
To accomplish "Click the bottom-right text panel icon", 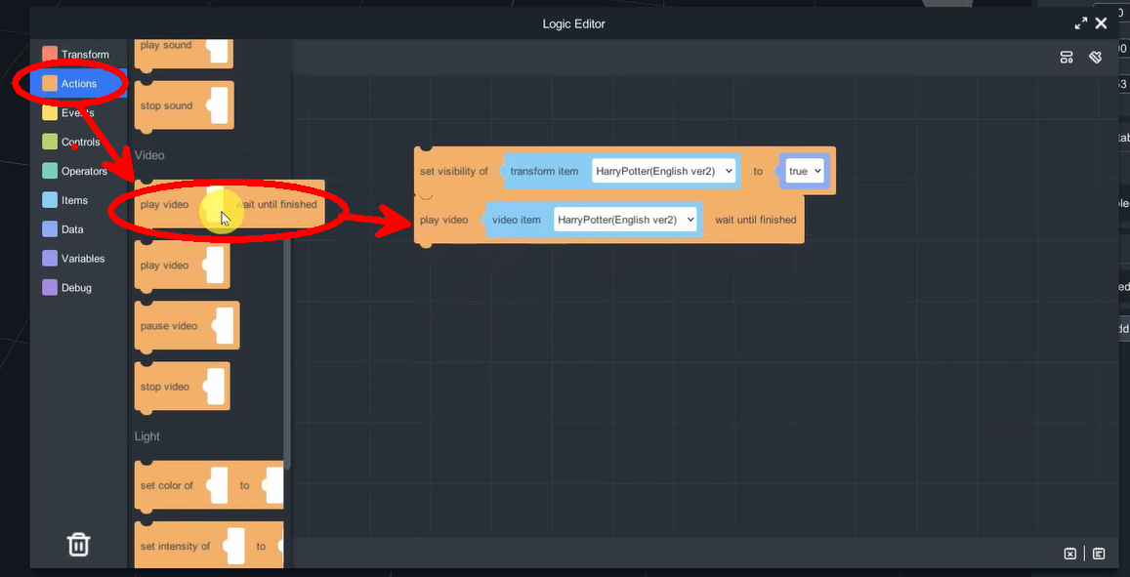I will click(1099, 554).
